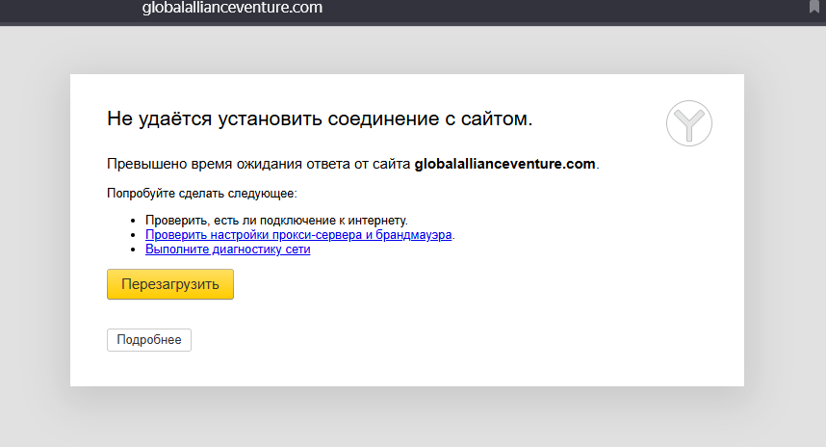Viewport: 826px width, 447px height.
Task: Open the Подробнее details button
Action: (x=149, y=340)
